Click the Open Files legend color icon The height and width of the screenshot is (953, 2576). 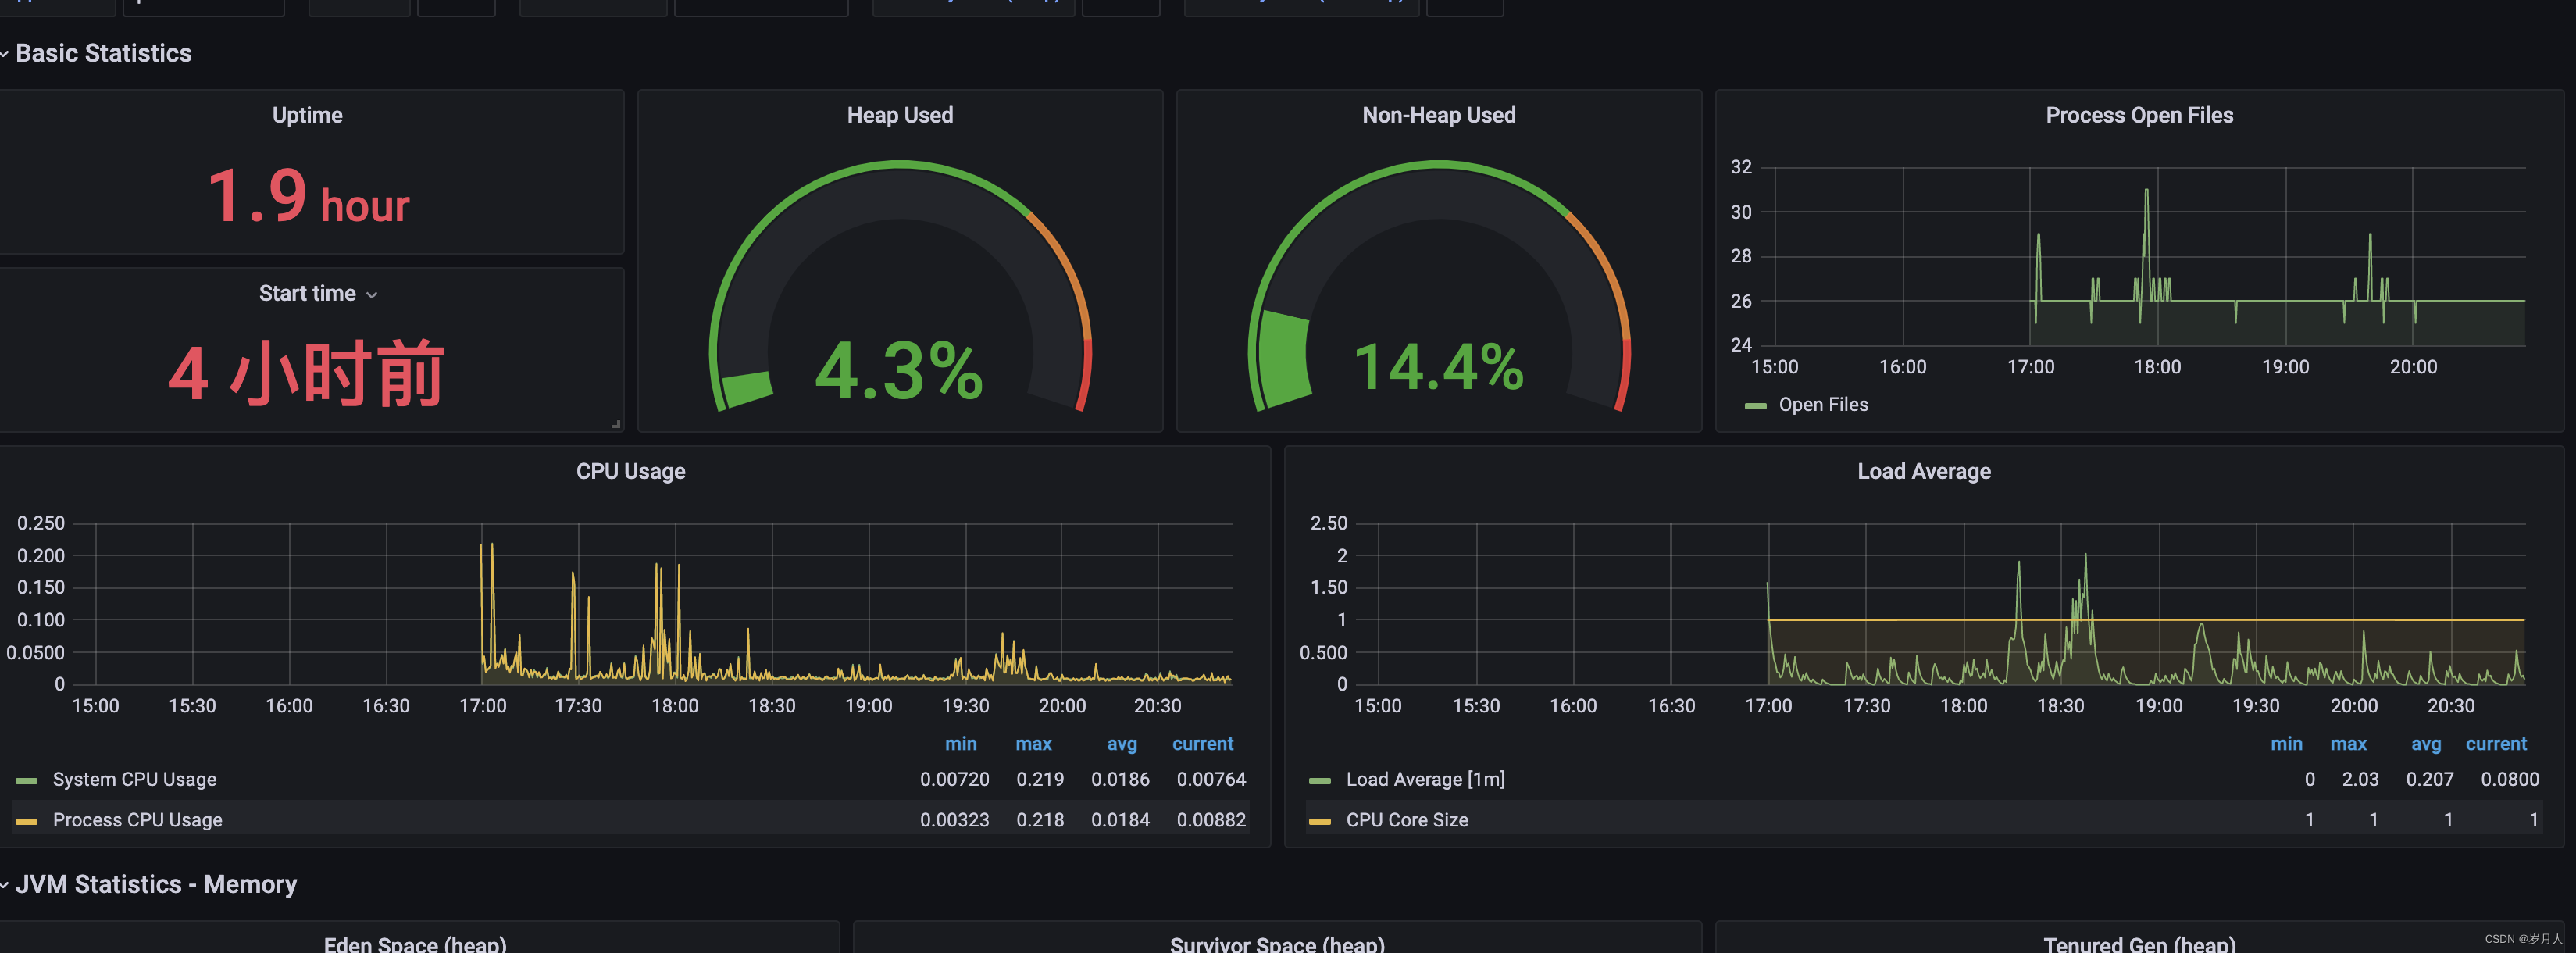coord(1755,406)
